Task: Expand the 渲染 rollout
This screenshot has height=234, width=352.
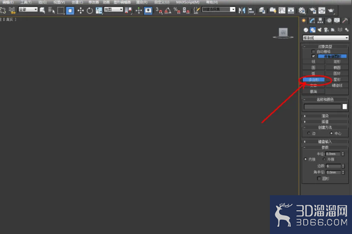Action: tap(325, 116)
